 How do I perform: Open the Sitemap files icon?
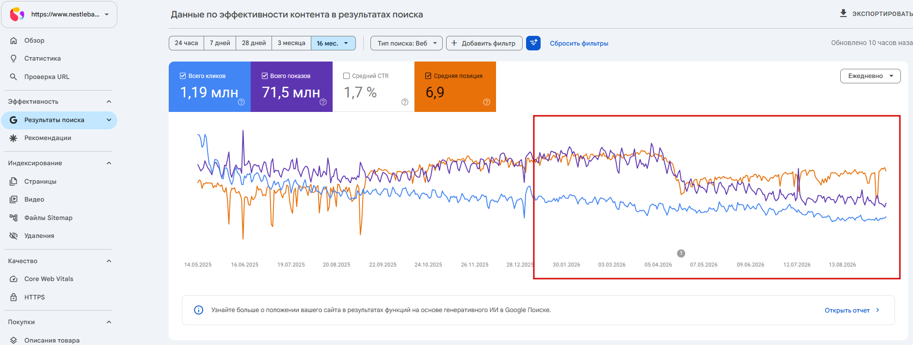14,218
